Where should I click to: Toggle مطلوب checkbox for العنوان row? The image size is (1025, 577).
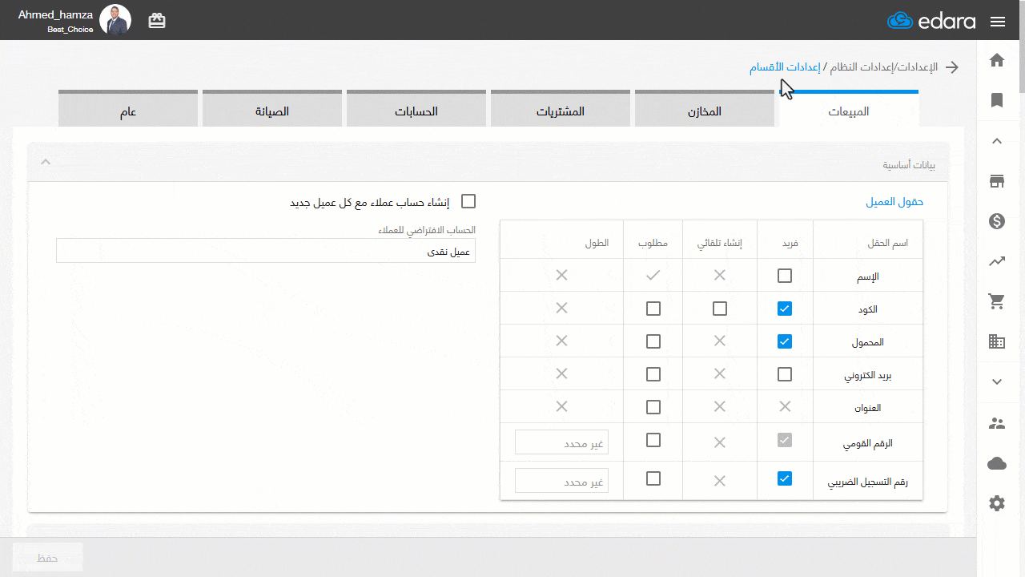click(653, 407)
